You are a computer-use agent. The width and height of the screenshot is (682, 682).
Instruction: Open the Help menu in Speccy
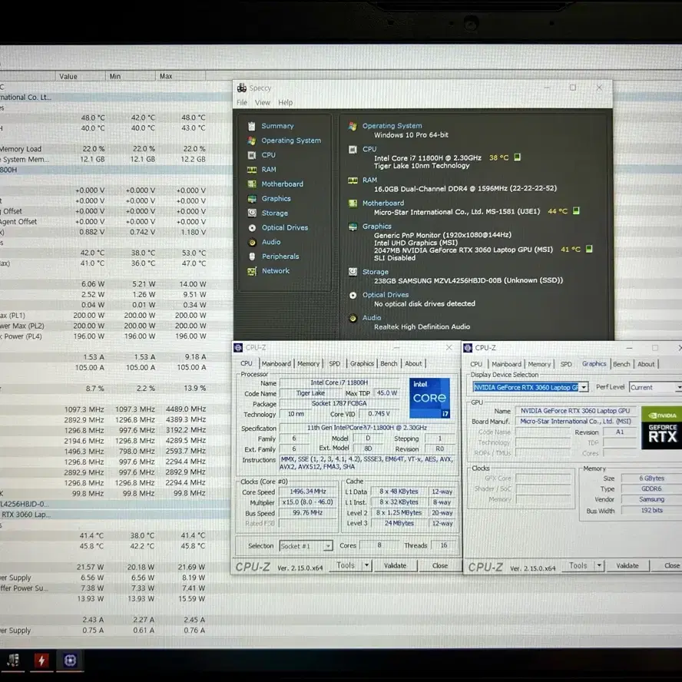[x=286, y=103]
